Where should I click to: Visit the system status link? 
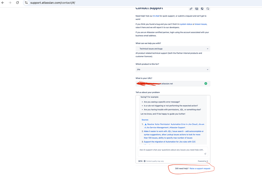(186, 24)
